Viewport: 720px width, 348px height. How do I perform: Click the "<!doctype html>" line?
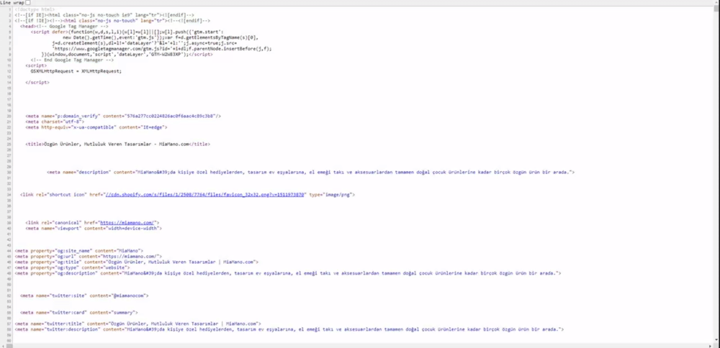35,9
